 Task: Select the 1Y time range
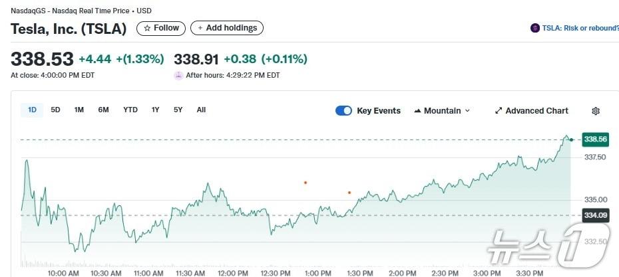tap(155, 110)
